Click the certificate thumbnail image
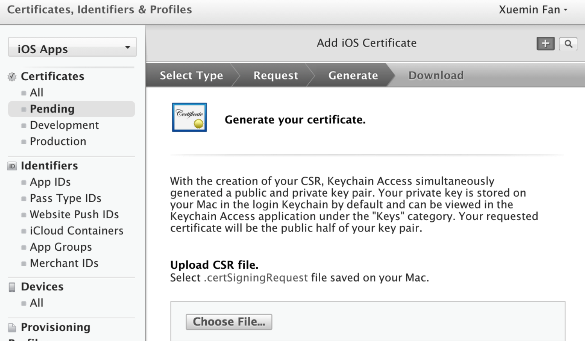 click(189, 117)
